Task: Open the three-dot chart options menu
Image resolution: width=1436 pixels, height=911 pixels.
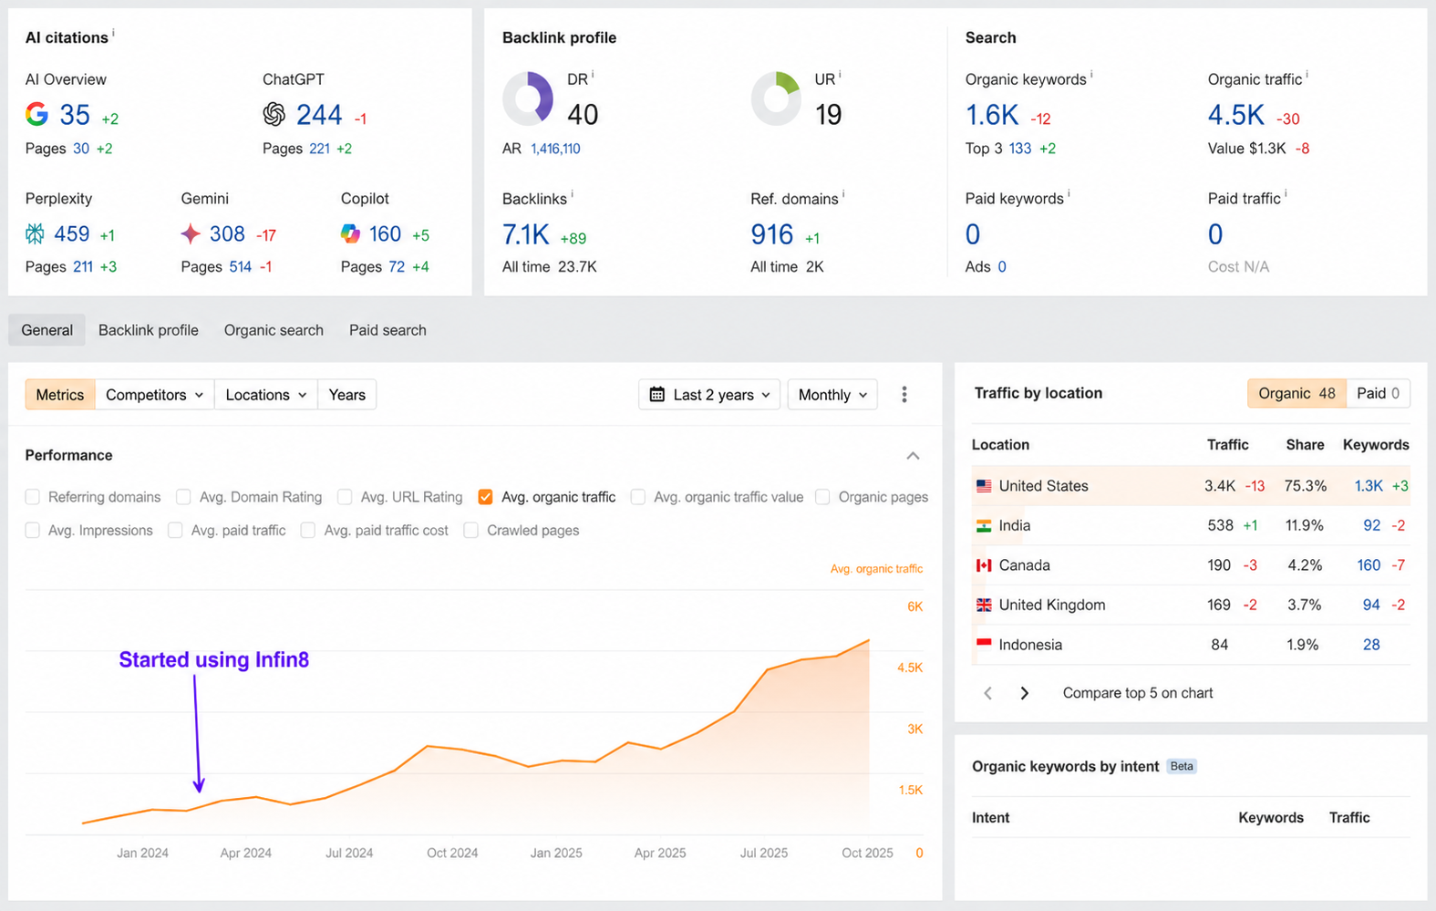Action: pyautogui.click(x=904, y=395)
